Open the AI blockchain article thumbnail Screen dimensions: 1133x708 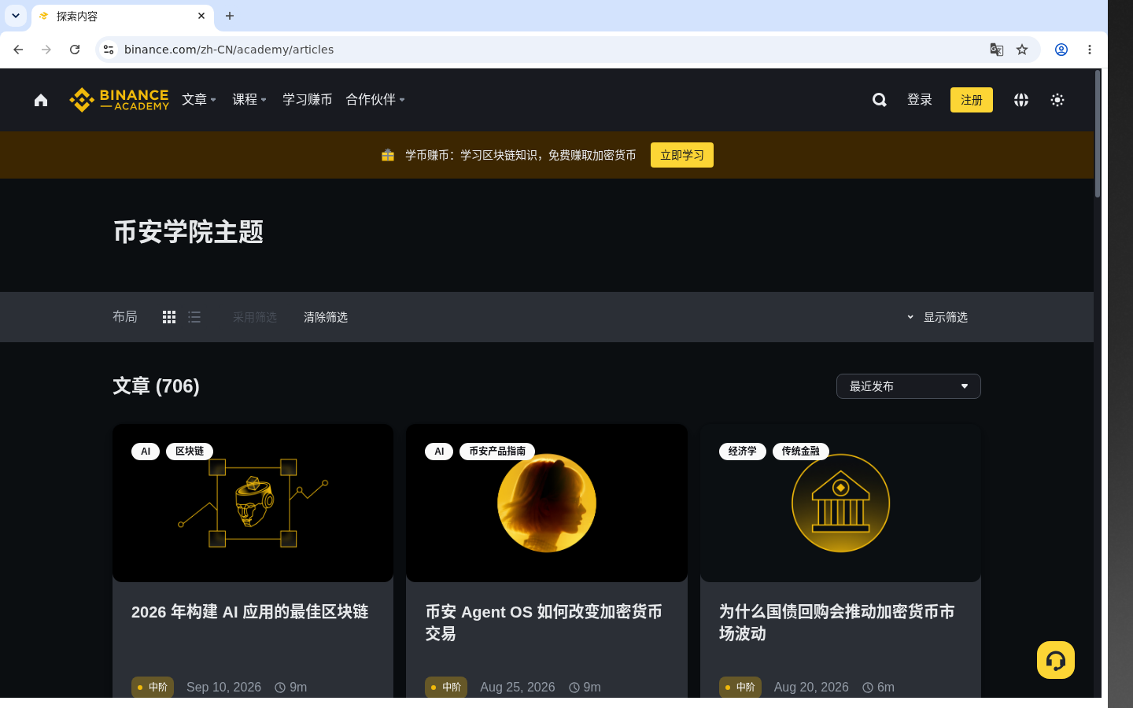[253, 503]
